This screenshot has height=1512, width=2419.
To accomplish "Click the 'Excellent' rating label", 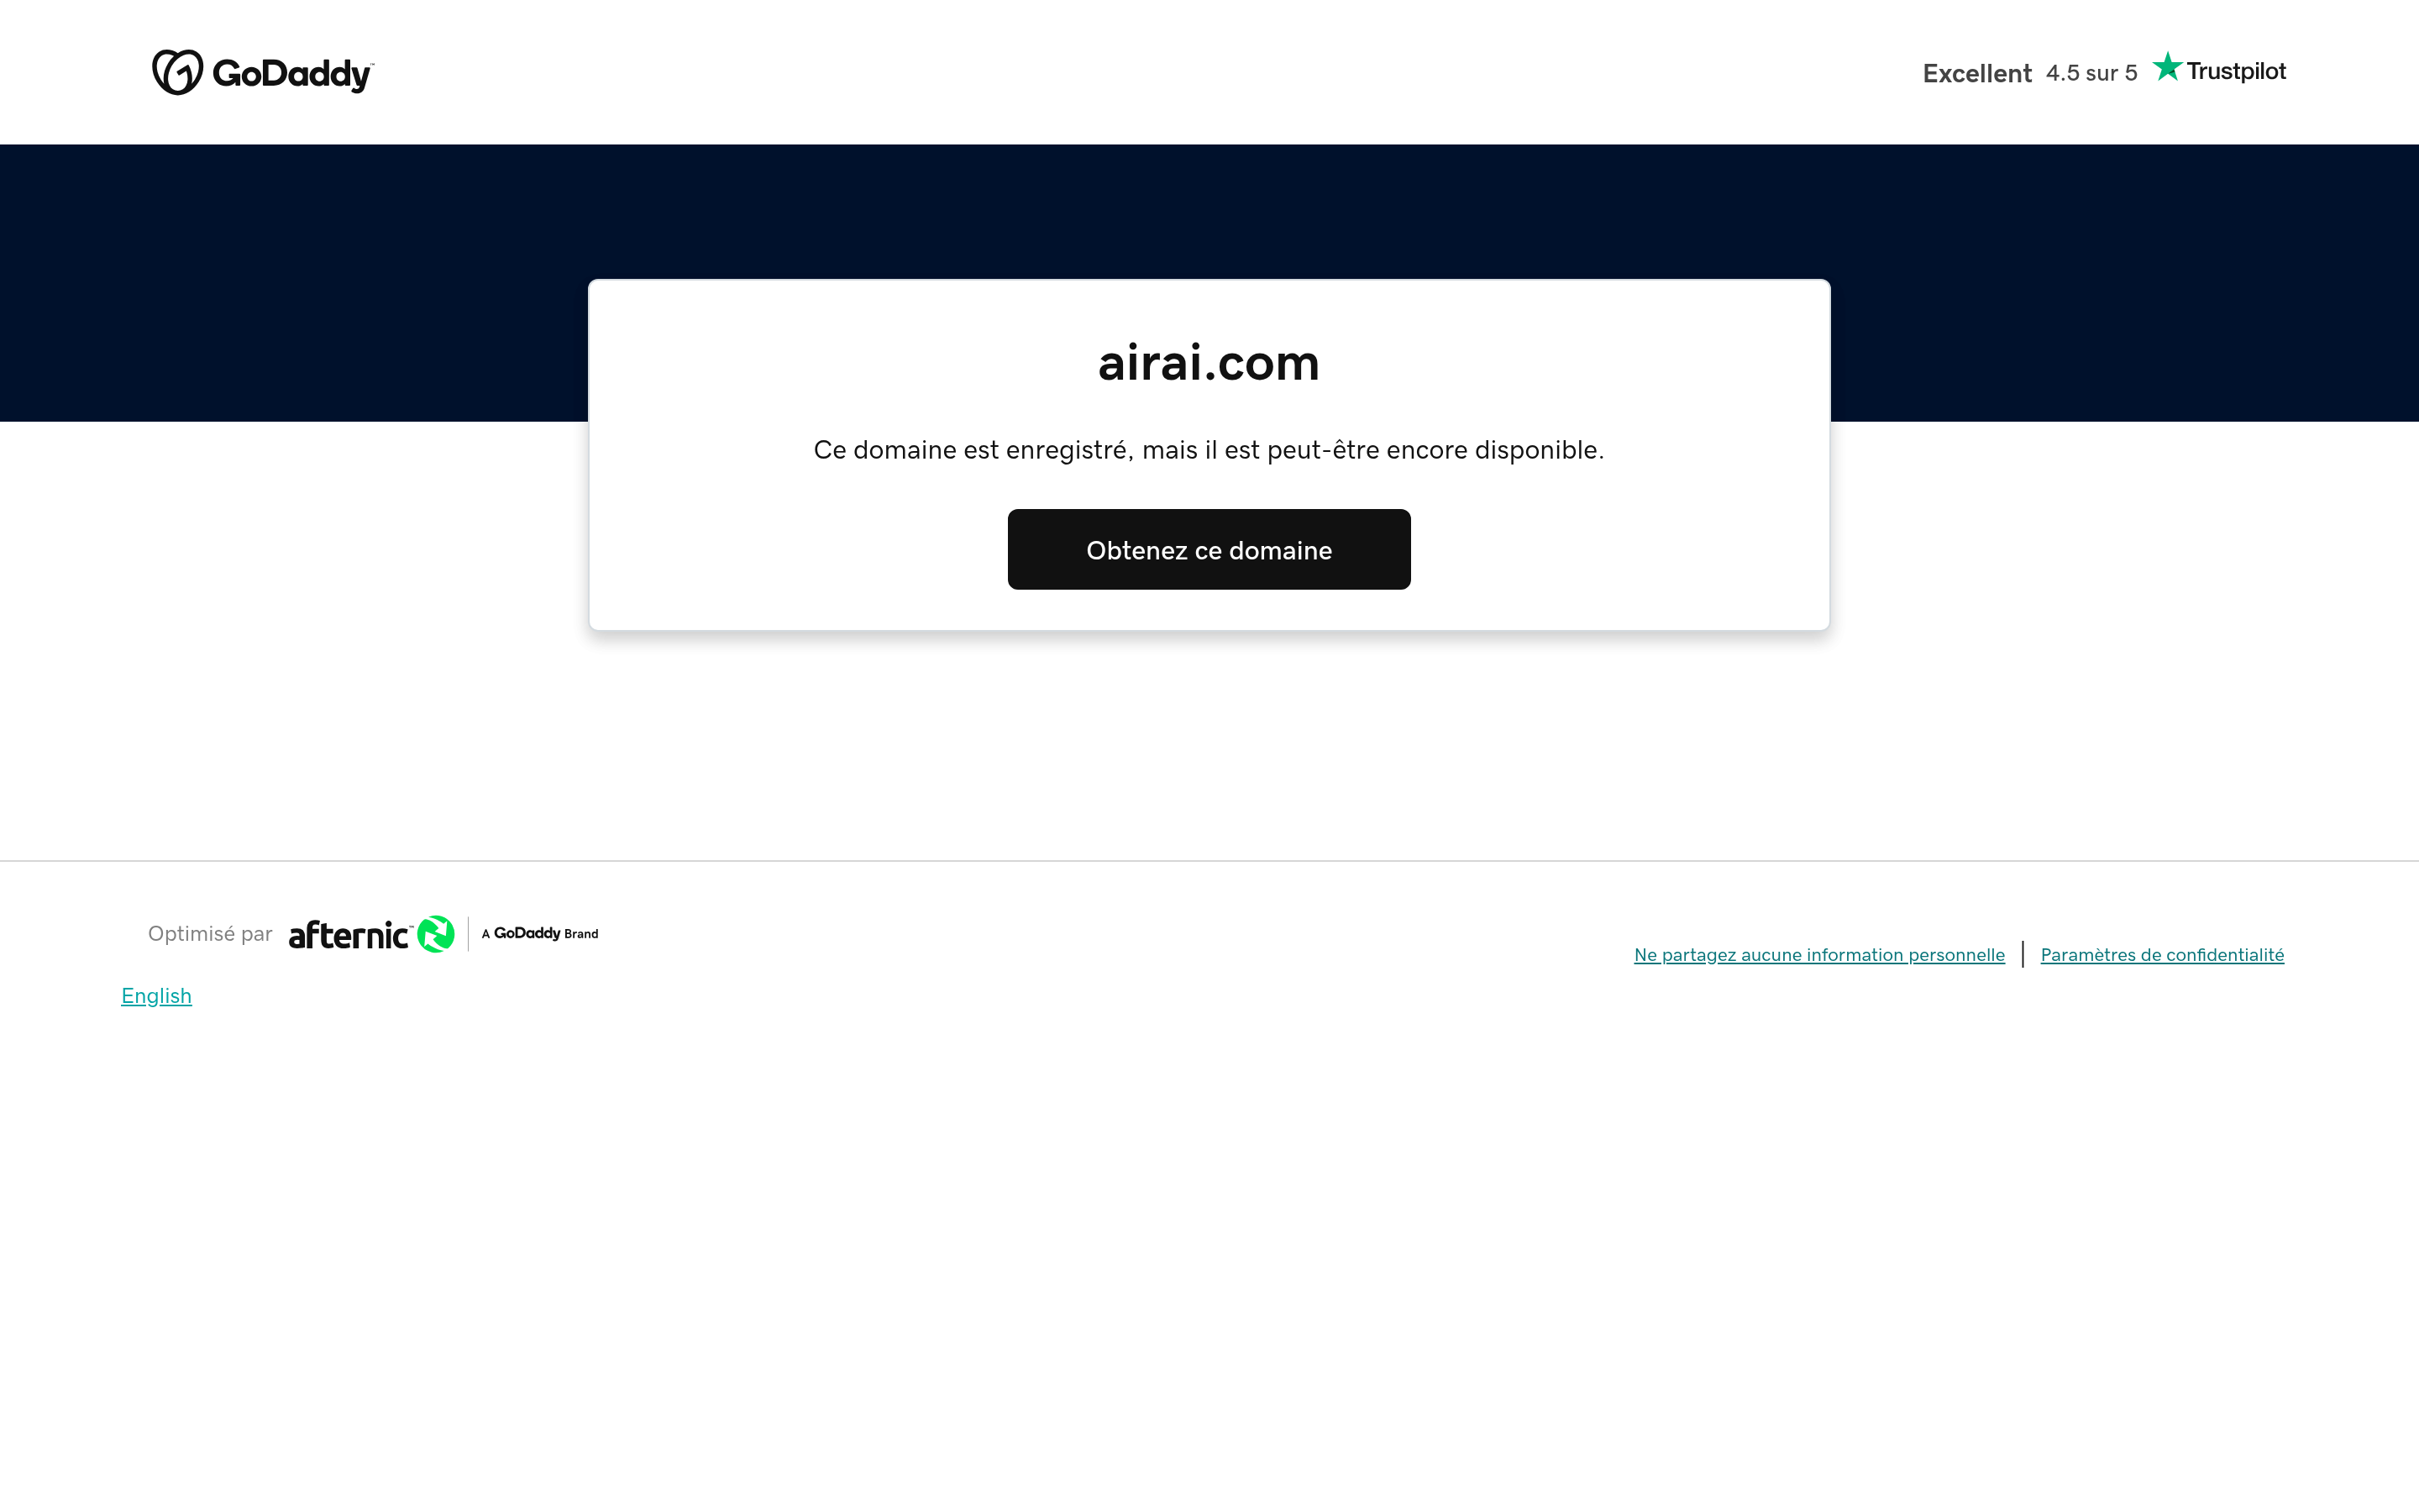I will pos(1976,73).
